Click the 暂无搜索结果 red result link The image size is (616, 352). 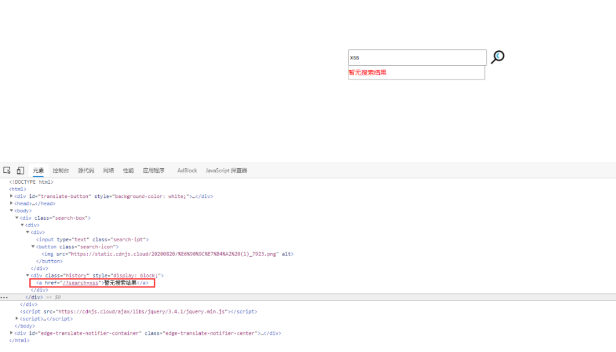[x=367, y=72]
